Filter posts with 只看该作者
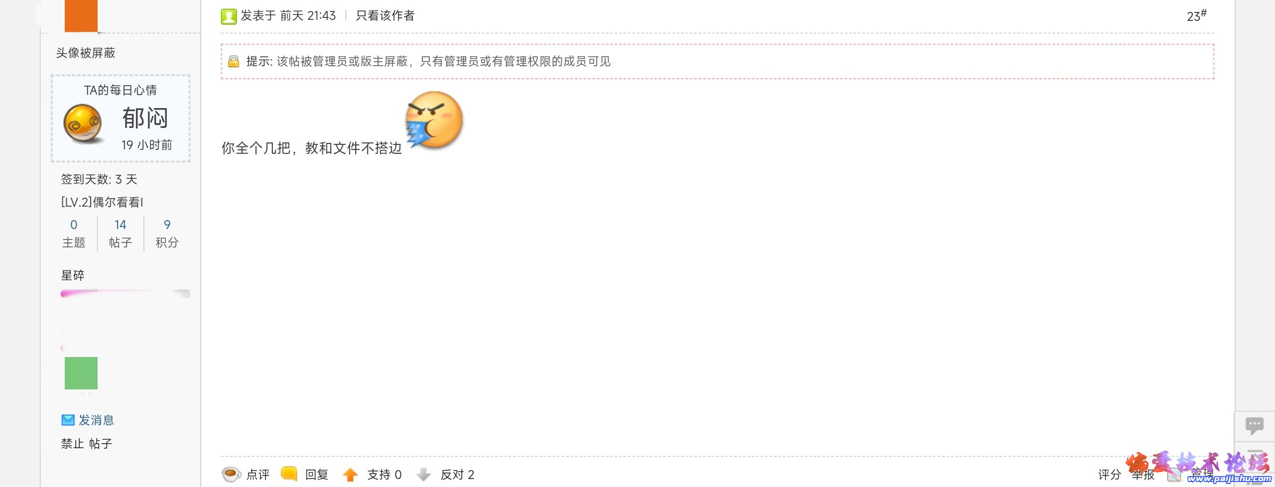This screenshot has height=487, width=1275. 385,16
